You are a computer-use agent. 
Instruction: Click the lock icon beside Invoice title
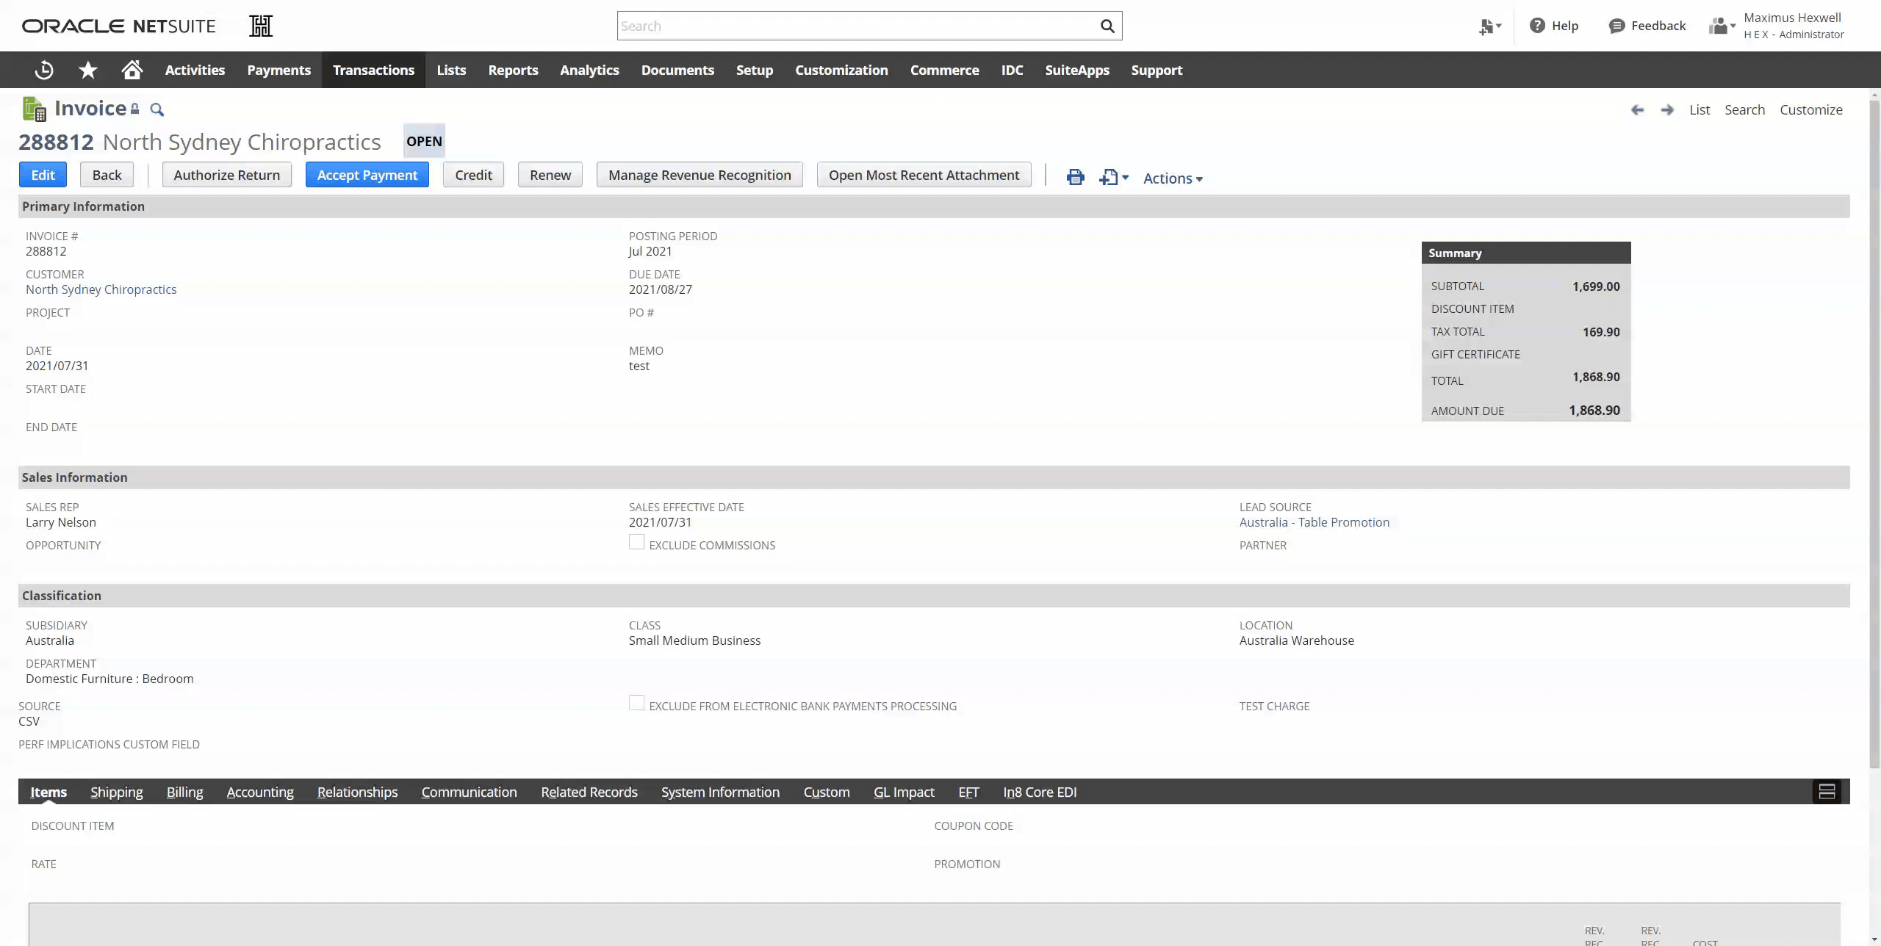[135, 109]
